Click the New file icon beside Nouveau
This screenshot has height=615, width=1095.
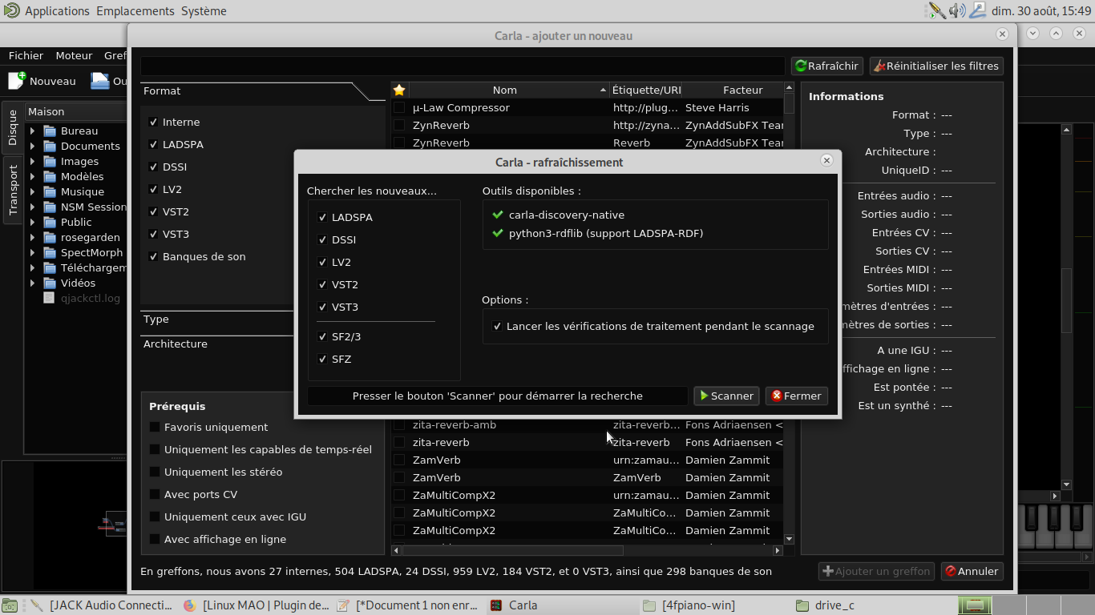point(17,81)
